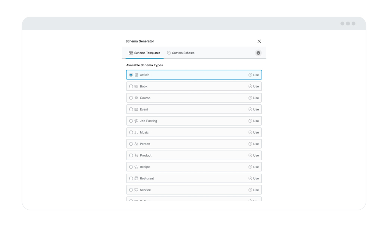Use the Person schema

[253, 144]
